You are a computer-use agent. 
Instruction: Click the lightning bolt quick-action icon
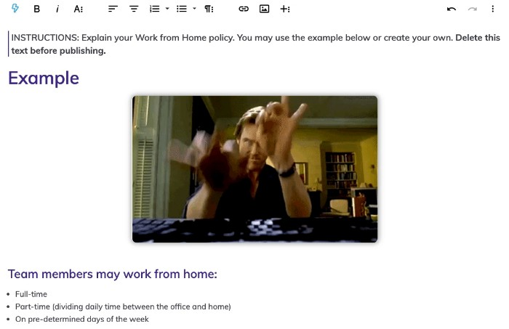click(x=15, y=9)
